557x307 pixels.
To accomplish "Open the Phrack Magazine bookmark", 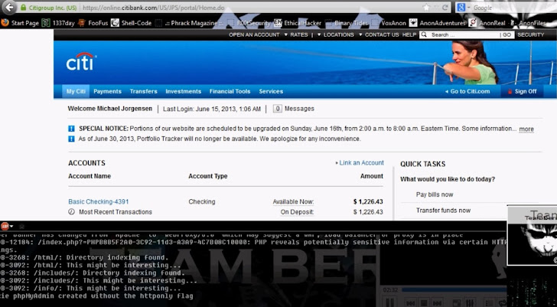I will (x=190, y=23).
